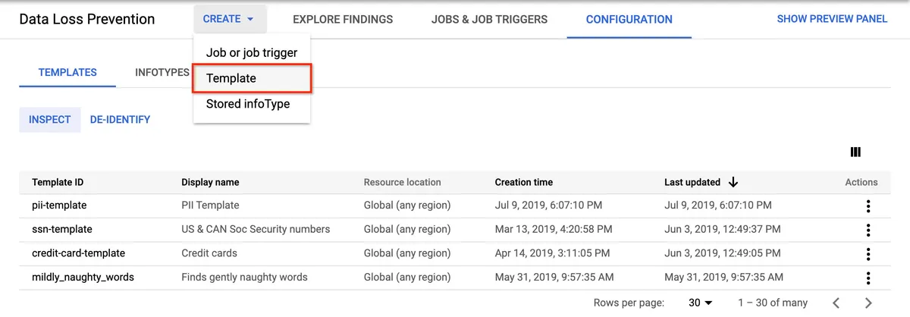Open the JOBS & JOB TRIGGERS tab
The image size is (910, 317).
[x=489, y=19]
